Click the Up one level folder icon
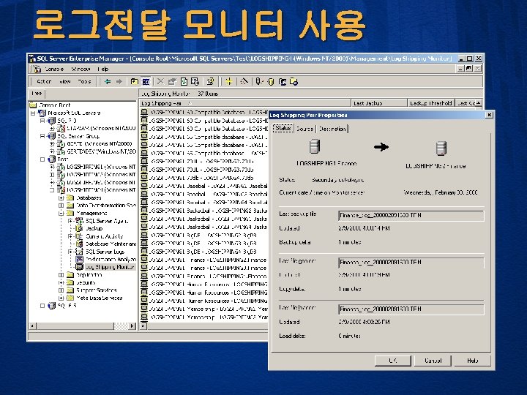Viewport: 527px width, 395px height. (135, 81)
